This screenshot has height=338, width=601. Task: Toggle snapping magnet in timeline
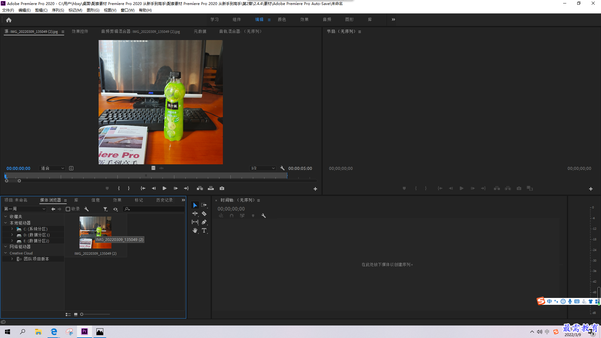pyautogui.click(x=232, y=216)
